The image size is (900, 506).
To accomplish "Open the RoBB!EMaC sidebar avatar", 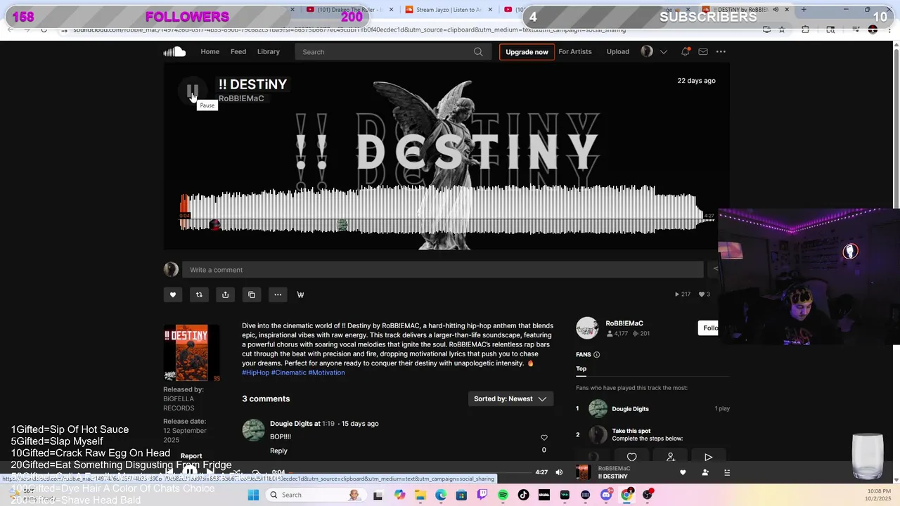I will 587,328.
